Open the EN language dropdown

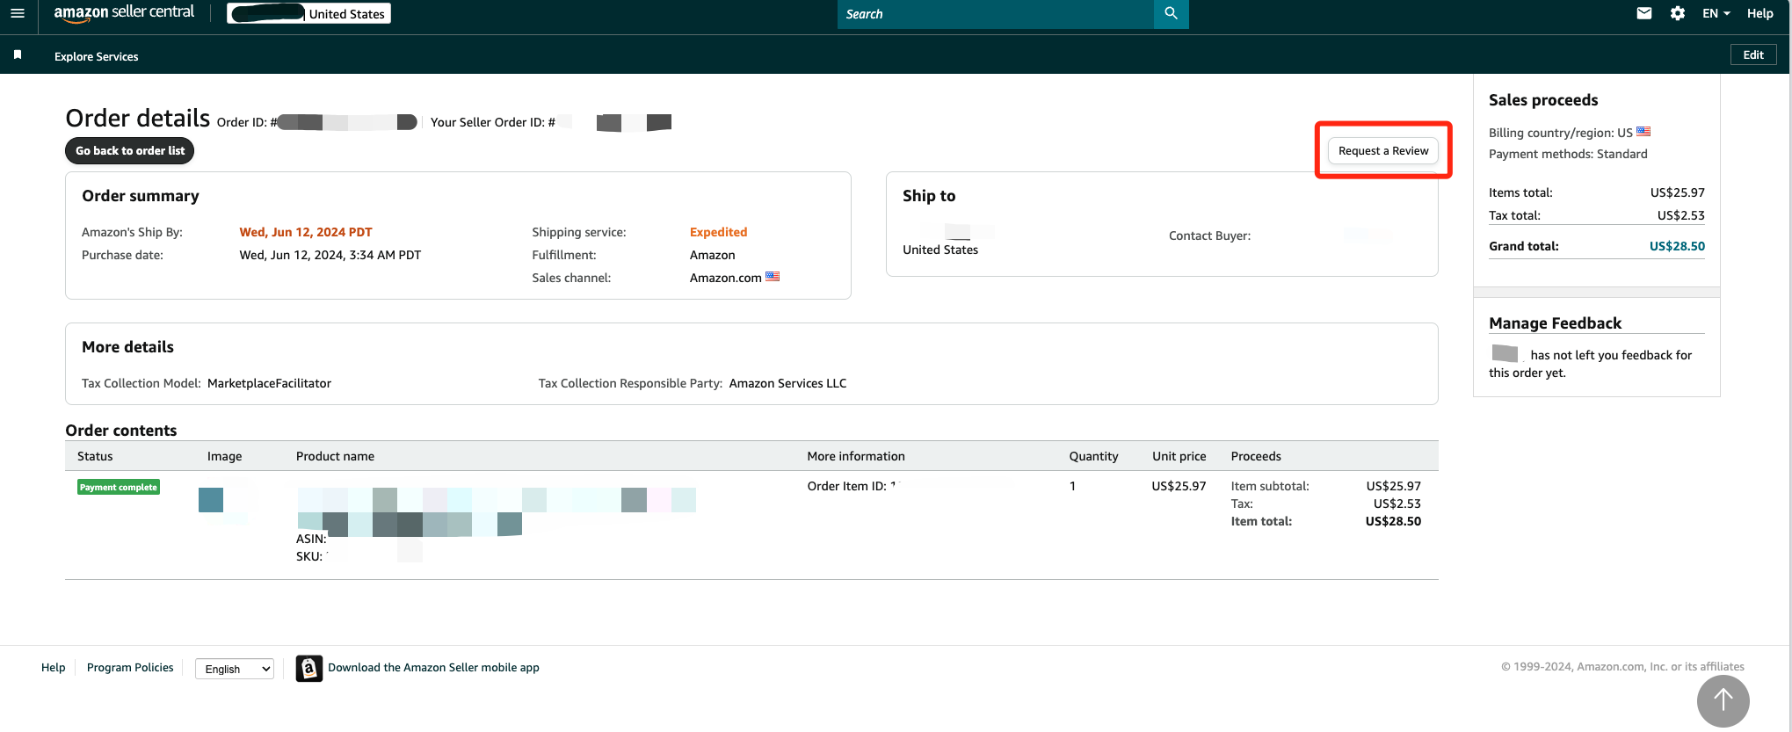click(1716, 13)
